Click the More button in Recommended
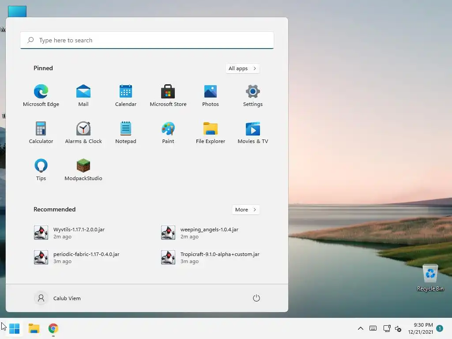 [x=245, y=210]
